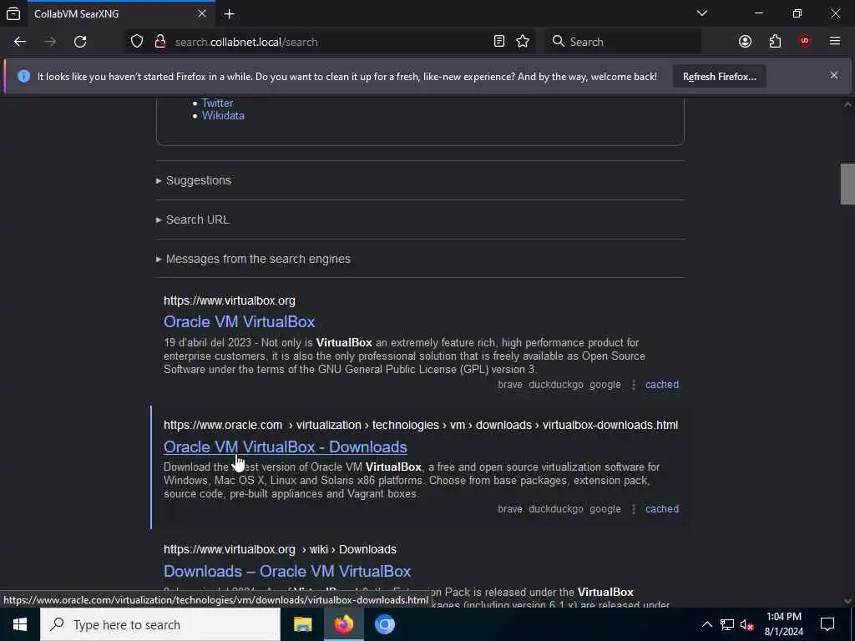Click the address bar URL field
The height and width of the screenshot is (641, 855).
(x=330, y=42)
